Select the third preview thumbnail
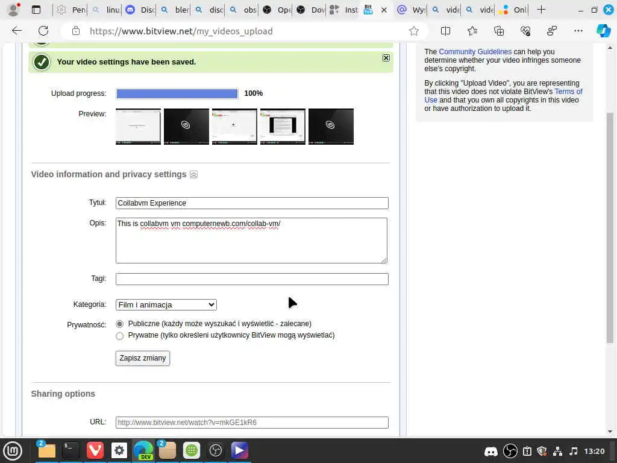Viewport: 617px width, 463px height. tap(234, 127)
